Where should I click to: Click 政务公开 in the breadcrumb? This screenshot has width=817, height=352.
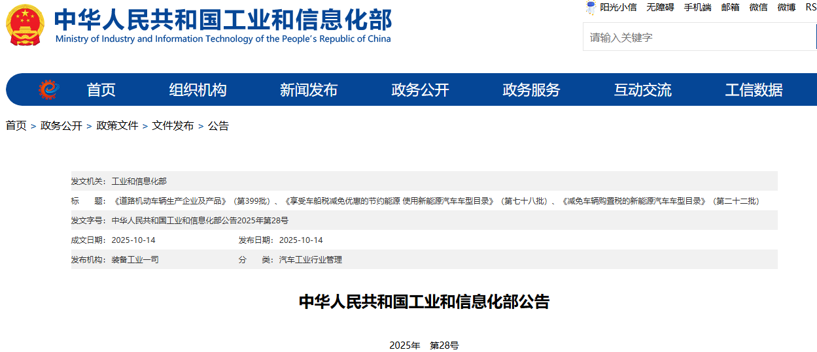click(x=61, y=125)
